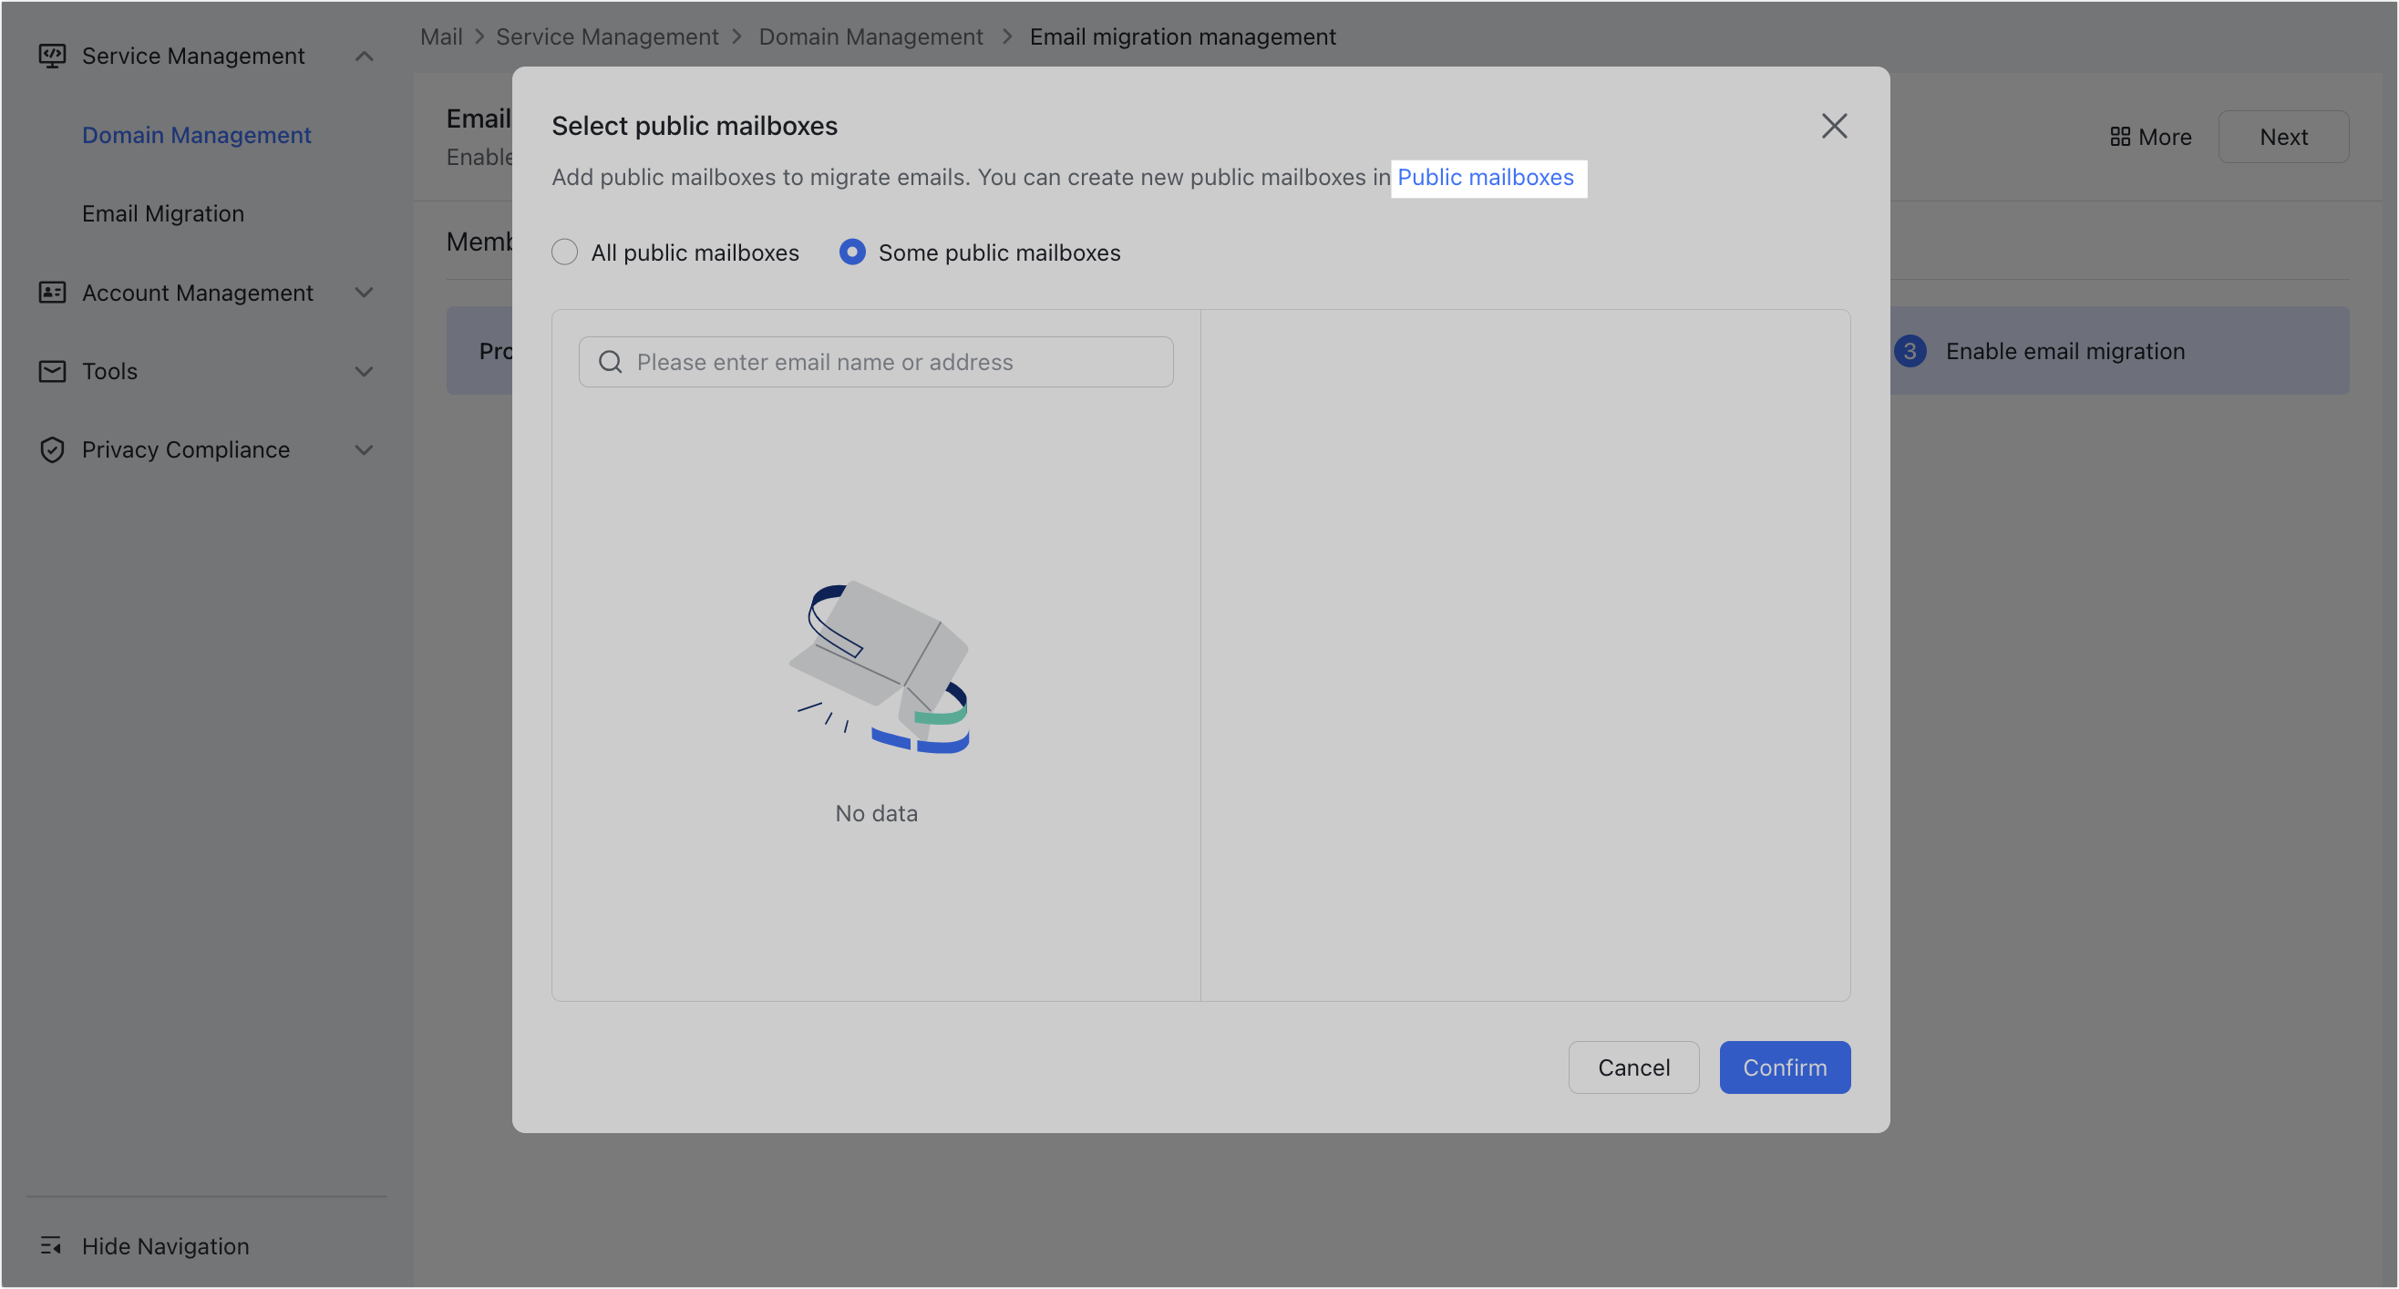
Task: Cancel the Select public mailboxes dialog
Action: click(x=1633, y=1067)
